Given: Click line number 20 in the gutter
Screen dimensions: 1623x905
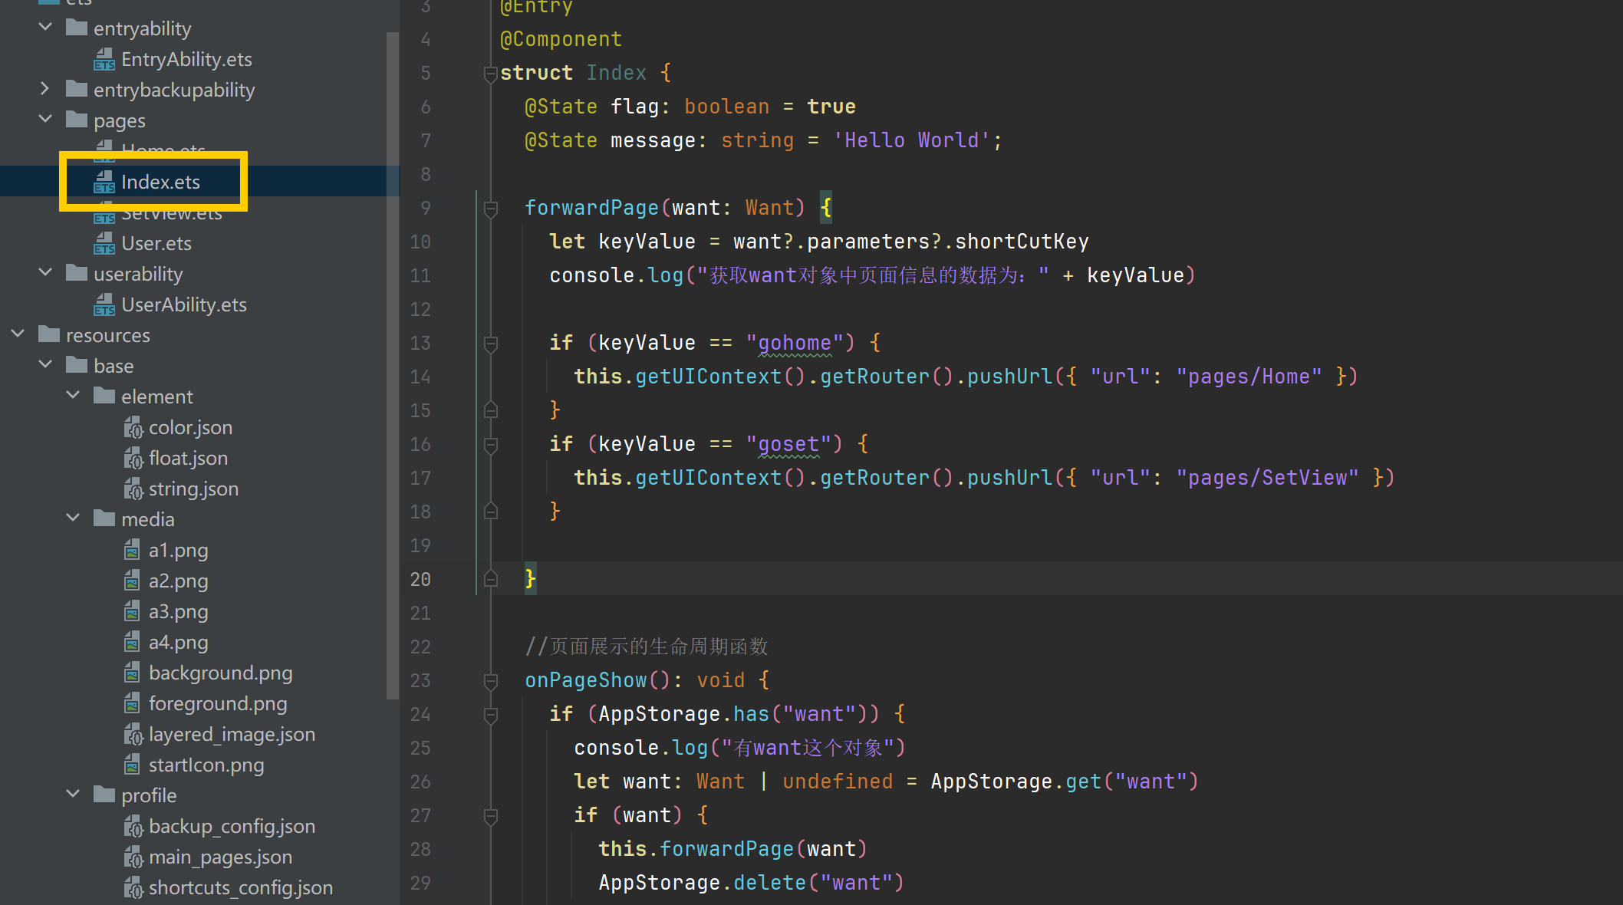Looking at the screenshot, I should point(420,579).
